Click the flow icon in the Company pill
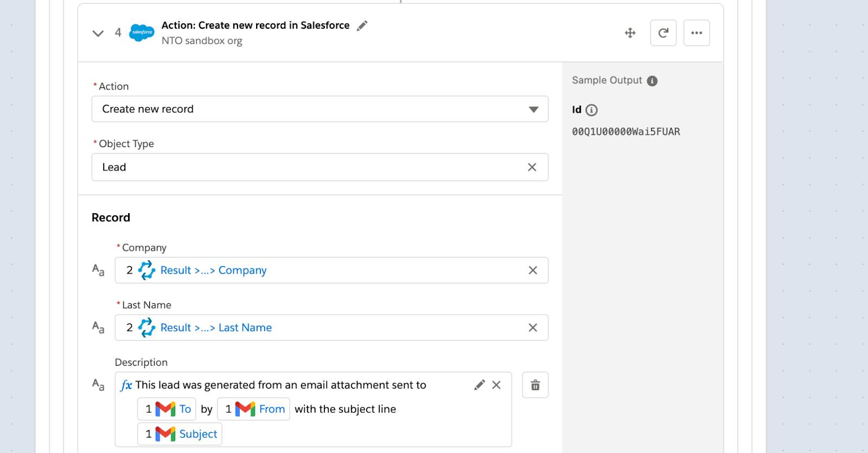 146,270
